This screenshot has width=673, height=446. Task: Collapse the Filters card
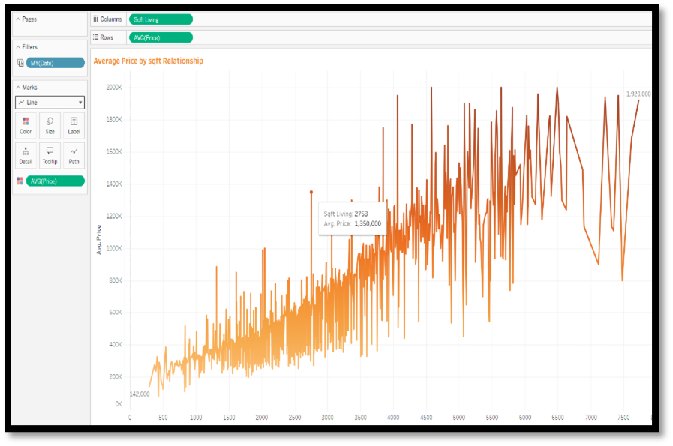18,47
